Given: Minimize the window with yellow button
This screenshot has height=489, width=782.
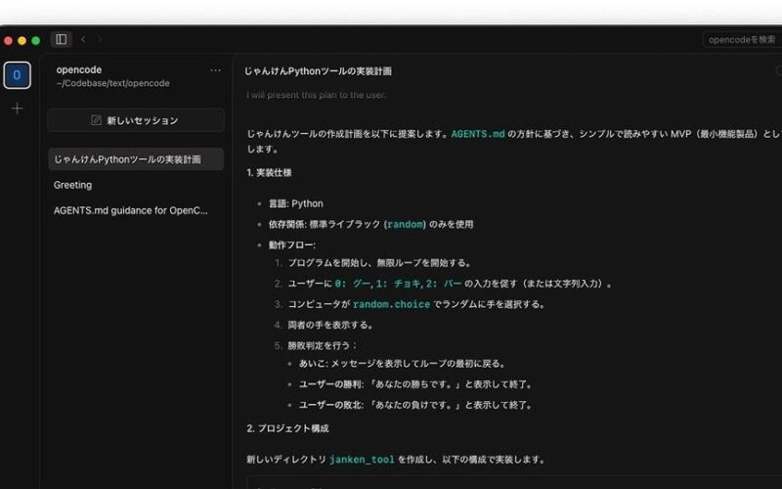Looking at the screenshot, I should click(22, 40).
